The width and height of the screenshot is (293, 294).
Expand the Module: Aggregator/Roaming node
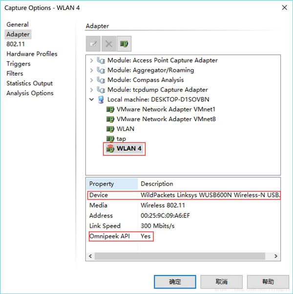pyautogui.click(x=91, y=70)
